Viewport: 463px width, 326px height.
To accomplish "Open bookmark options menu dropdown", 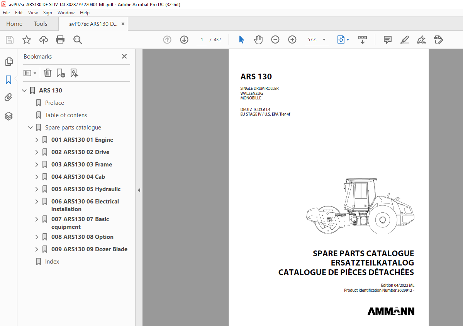I will [30, 73].
